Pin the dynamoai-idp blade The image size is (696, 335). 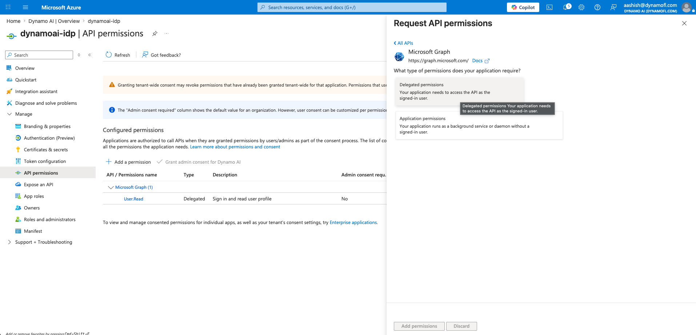tap(155, 33)
